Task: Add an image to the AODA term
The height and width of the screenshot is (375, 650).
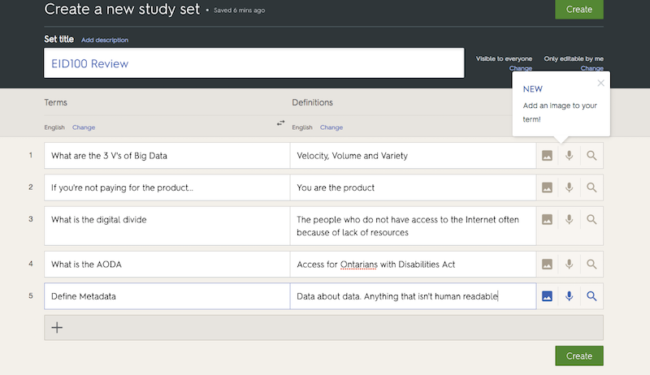Action: 547,264
